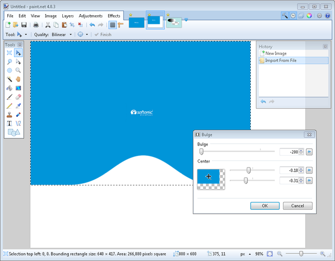Select the Shapes tool
Screen dimensions: 335x261
pos(14,132)
